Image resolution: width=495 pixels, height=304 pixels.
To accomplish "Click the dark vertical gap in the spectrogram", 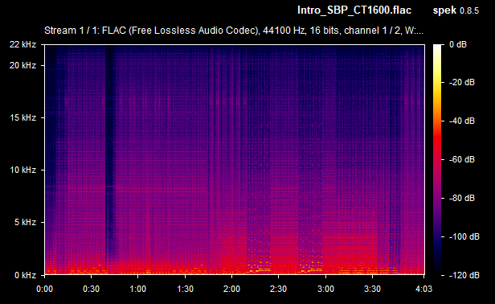I will tap(110, 158).
